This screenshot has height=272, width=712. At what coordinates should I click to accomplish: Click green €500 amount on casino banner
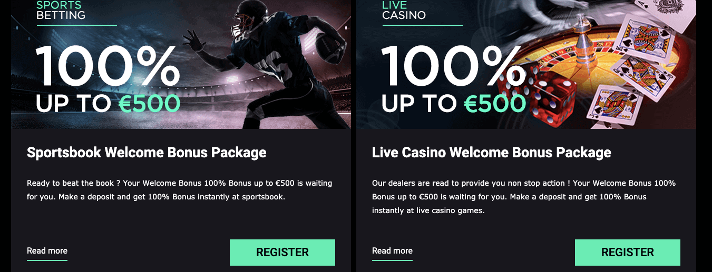[495, 104]
